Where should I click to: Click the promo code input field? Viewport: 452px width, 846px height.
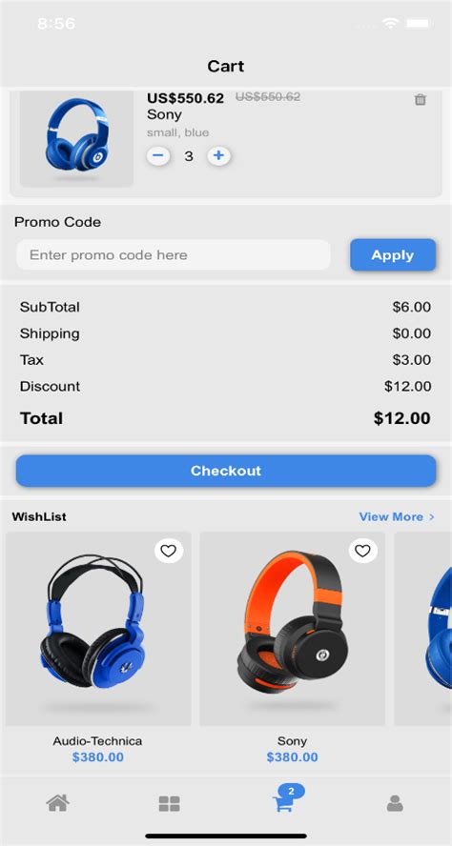point(174,254)
